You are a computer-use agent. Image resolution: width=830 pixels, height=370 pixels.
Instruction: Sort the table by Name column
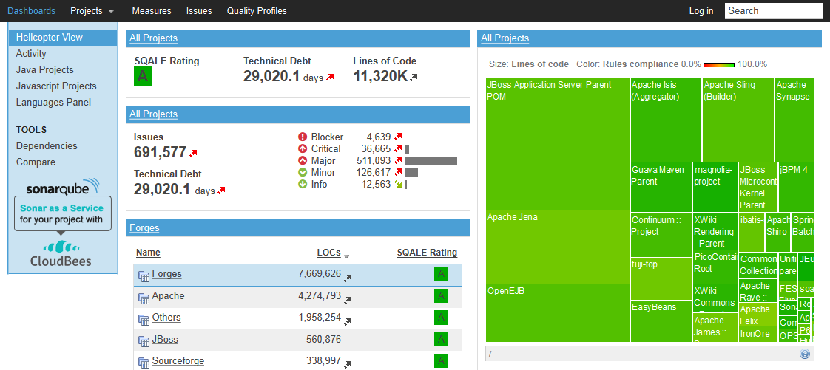(x=148, y=253)
